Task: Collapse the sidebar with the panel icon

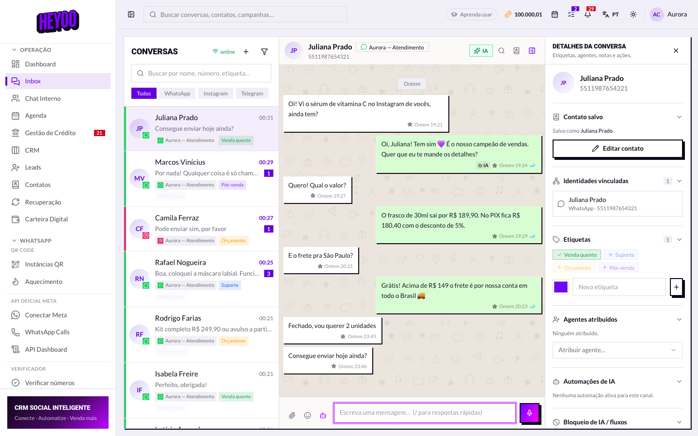Action: point(131,15)
